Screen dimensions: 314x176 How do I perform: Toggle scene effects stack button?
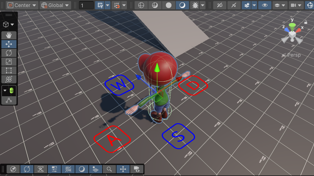[246, 5]
